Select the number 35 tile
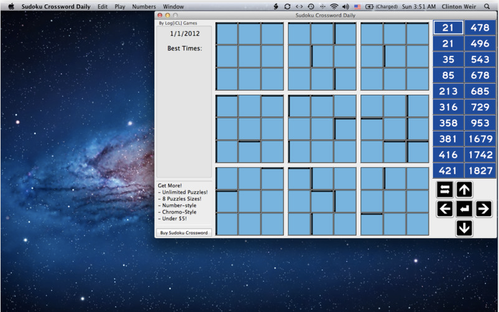 [x=448, y=60]
